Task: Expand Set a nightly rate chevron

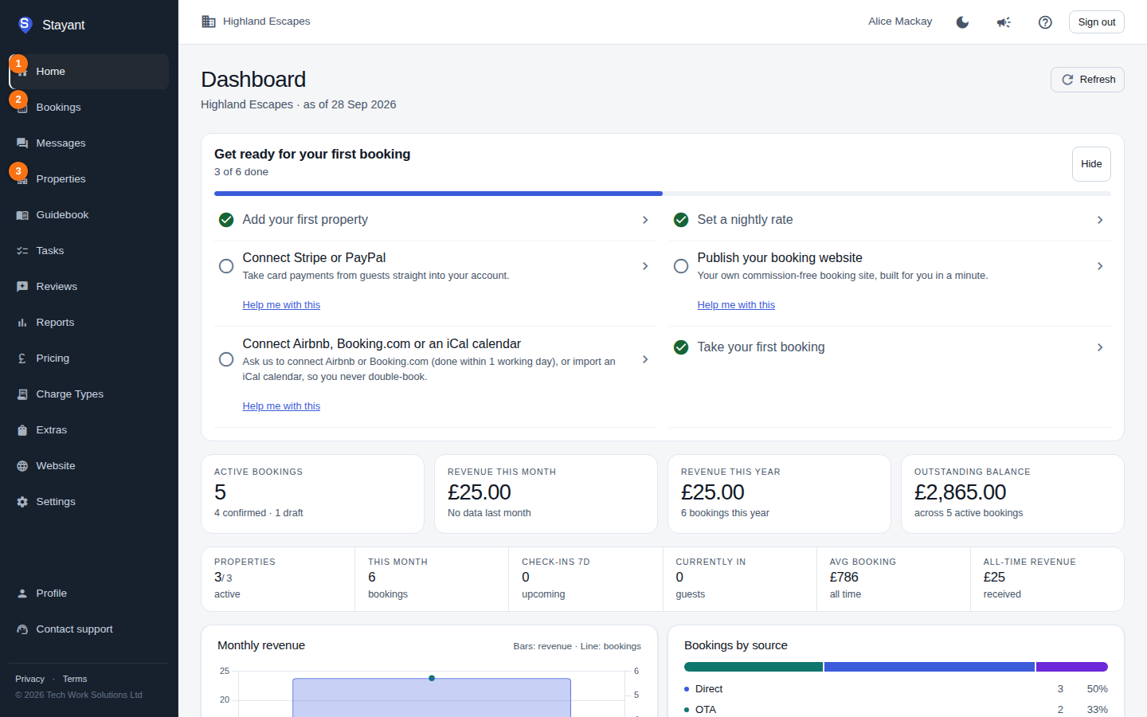Action: [x=1100, y=220]
